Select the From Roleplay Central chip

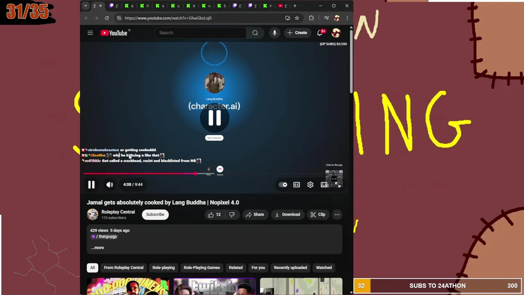(124, 268)
